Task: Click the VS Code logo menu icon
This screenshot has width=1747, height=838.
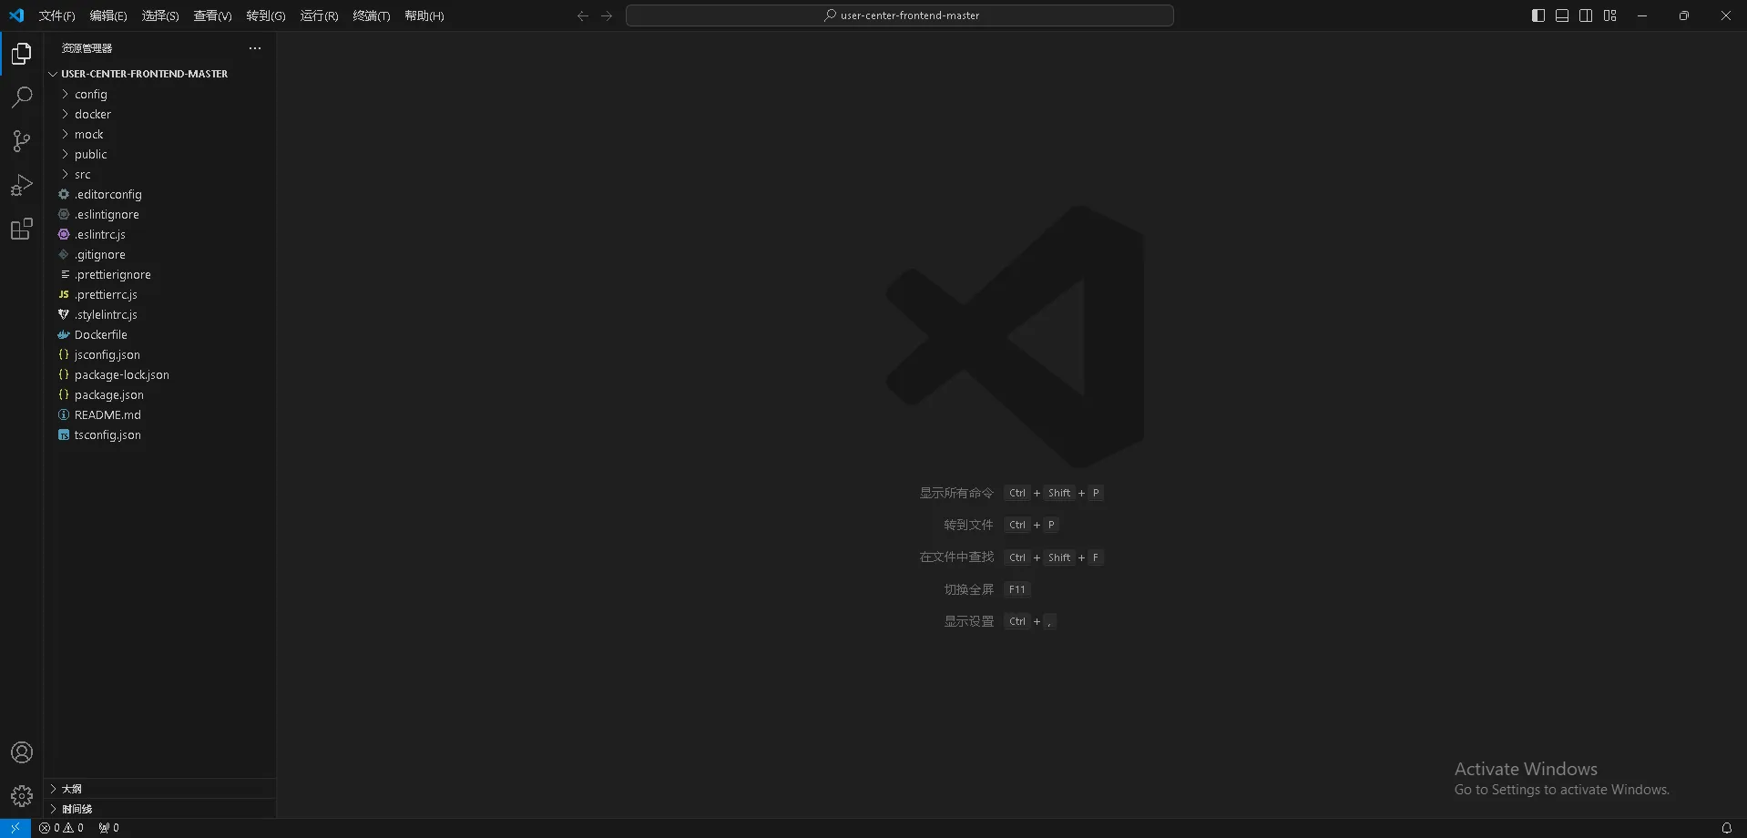Action: (16, 15)
